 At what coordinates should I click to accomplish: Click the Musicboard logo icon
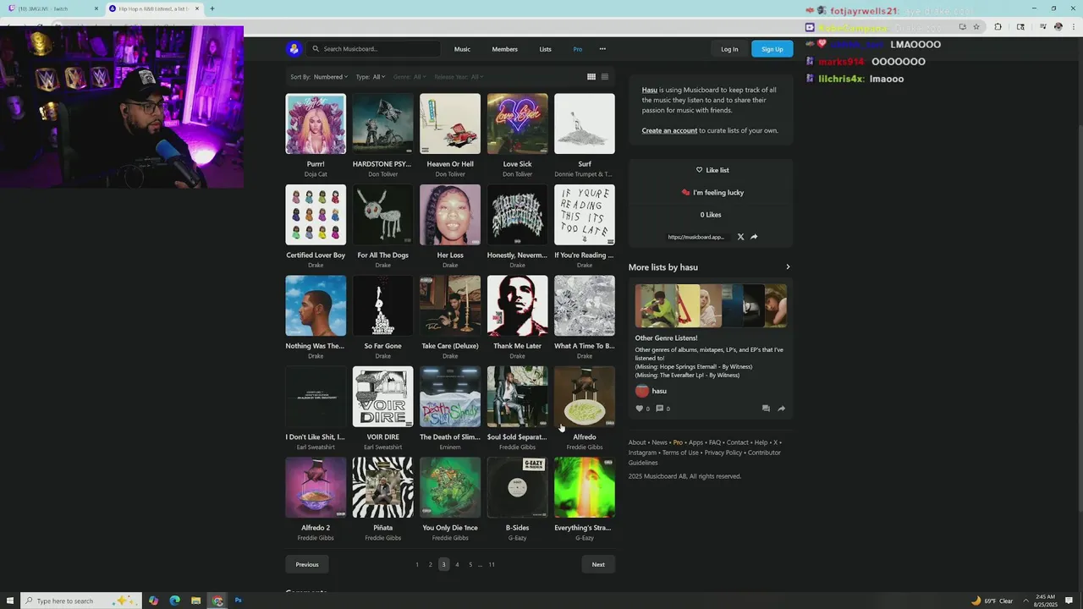(x=294, y=49)
